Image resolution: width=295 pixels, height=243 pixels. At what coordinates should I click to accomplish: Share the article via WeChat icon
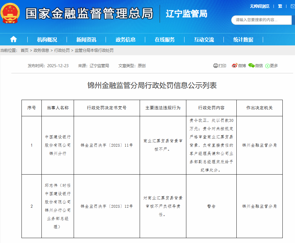pyautogui.click(x=251, y=66)
